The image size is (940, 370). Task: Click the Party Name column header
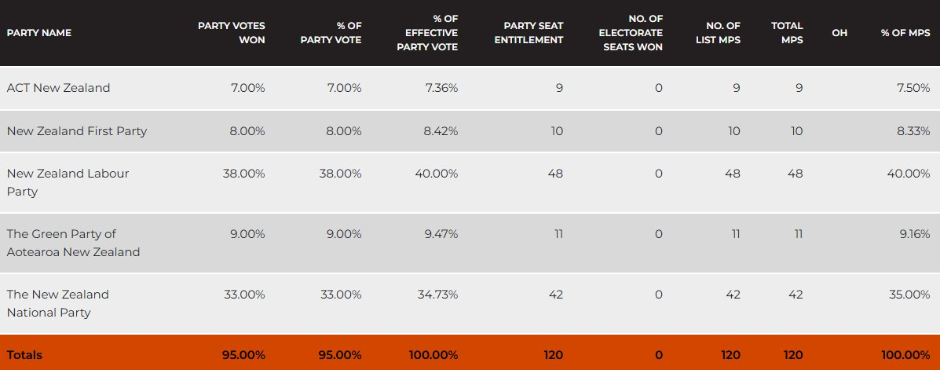38,33
